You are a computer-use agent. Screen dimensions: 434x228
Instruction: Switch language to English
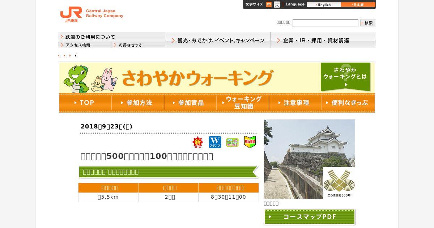coord(324,5)
